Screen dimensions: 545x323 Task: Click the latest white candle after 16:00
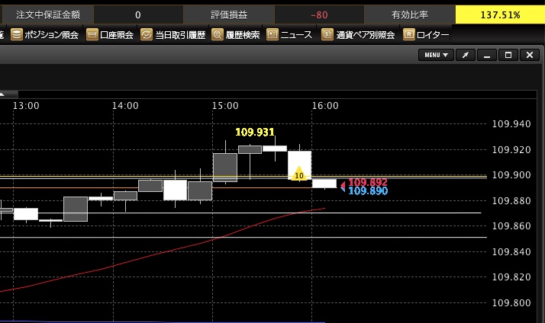tap(324, 183)
